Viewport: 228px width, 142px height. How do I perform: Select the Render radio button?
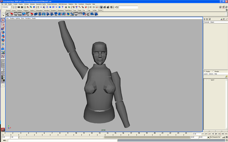tap(213, 71)
